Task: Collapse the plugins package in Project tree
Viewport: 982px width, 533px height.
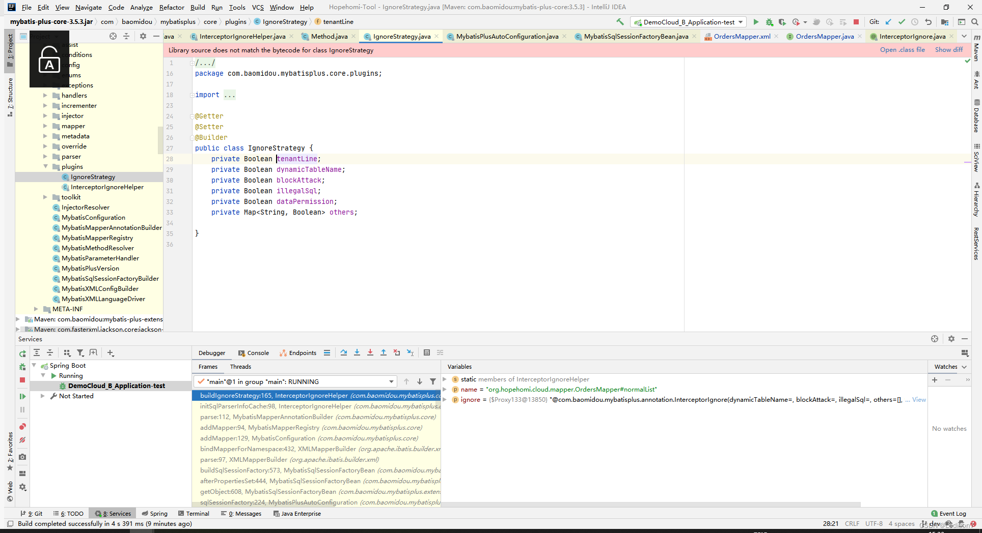Action: [45, 167]
